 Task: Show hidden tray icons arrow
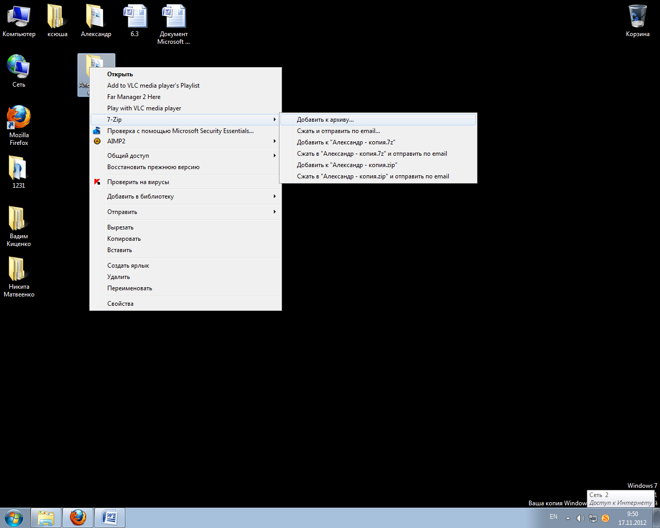[x=568, y=518]
